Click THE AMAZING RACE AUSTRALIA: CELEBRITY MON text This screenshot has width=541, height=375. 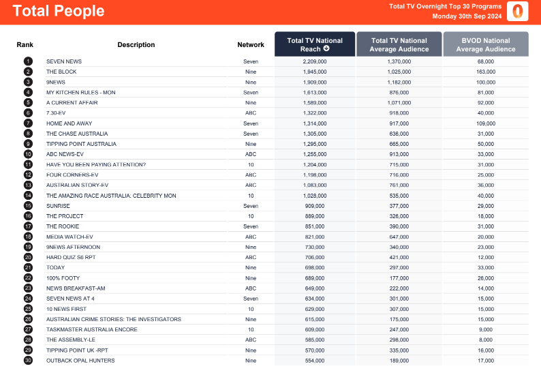pos(111,196)
